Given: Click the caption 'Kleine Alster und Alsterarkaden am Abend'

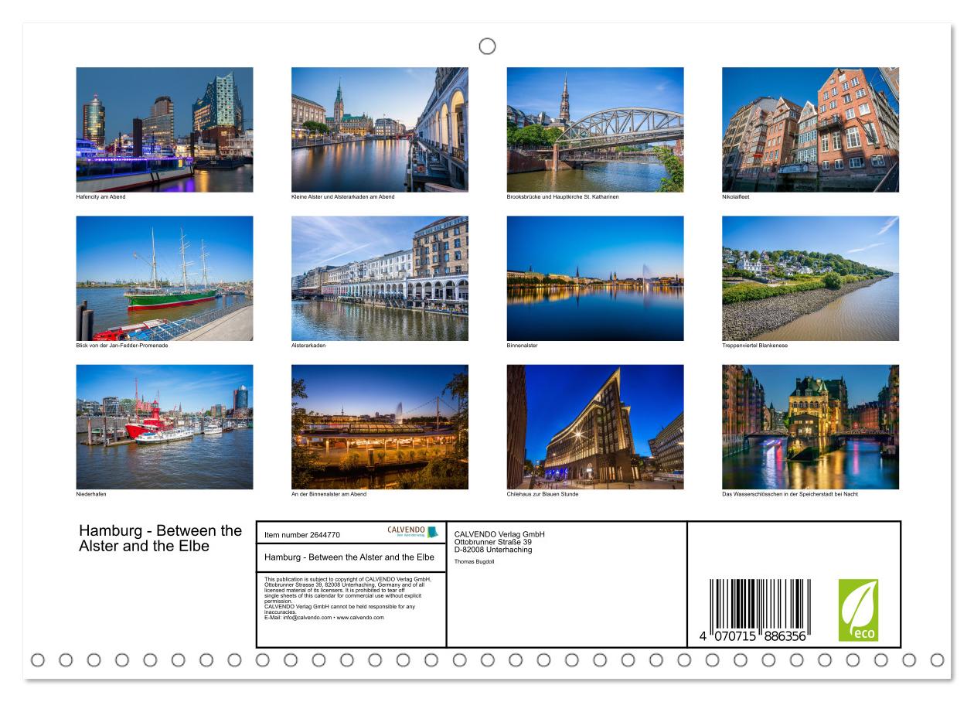Looking at the screenshot, I should (x=343, y=197).
